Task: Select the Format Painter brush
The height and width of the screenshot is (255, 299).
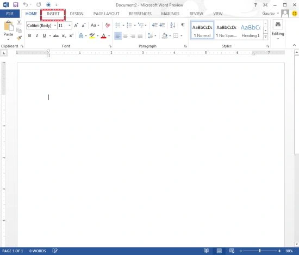Action: click(19, 38)
